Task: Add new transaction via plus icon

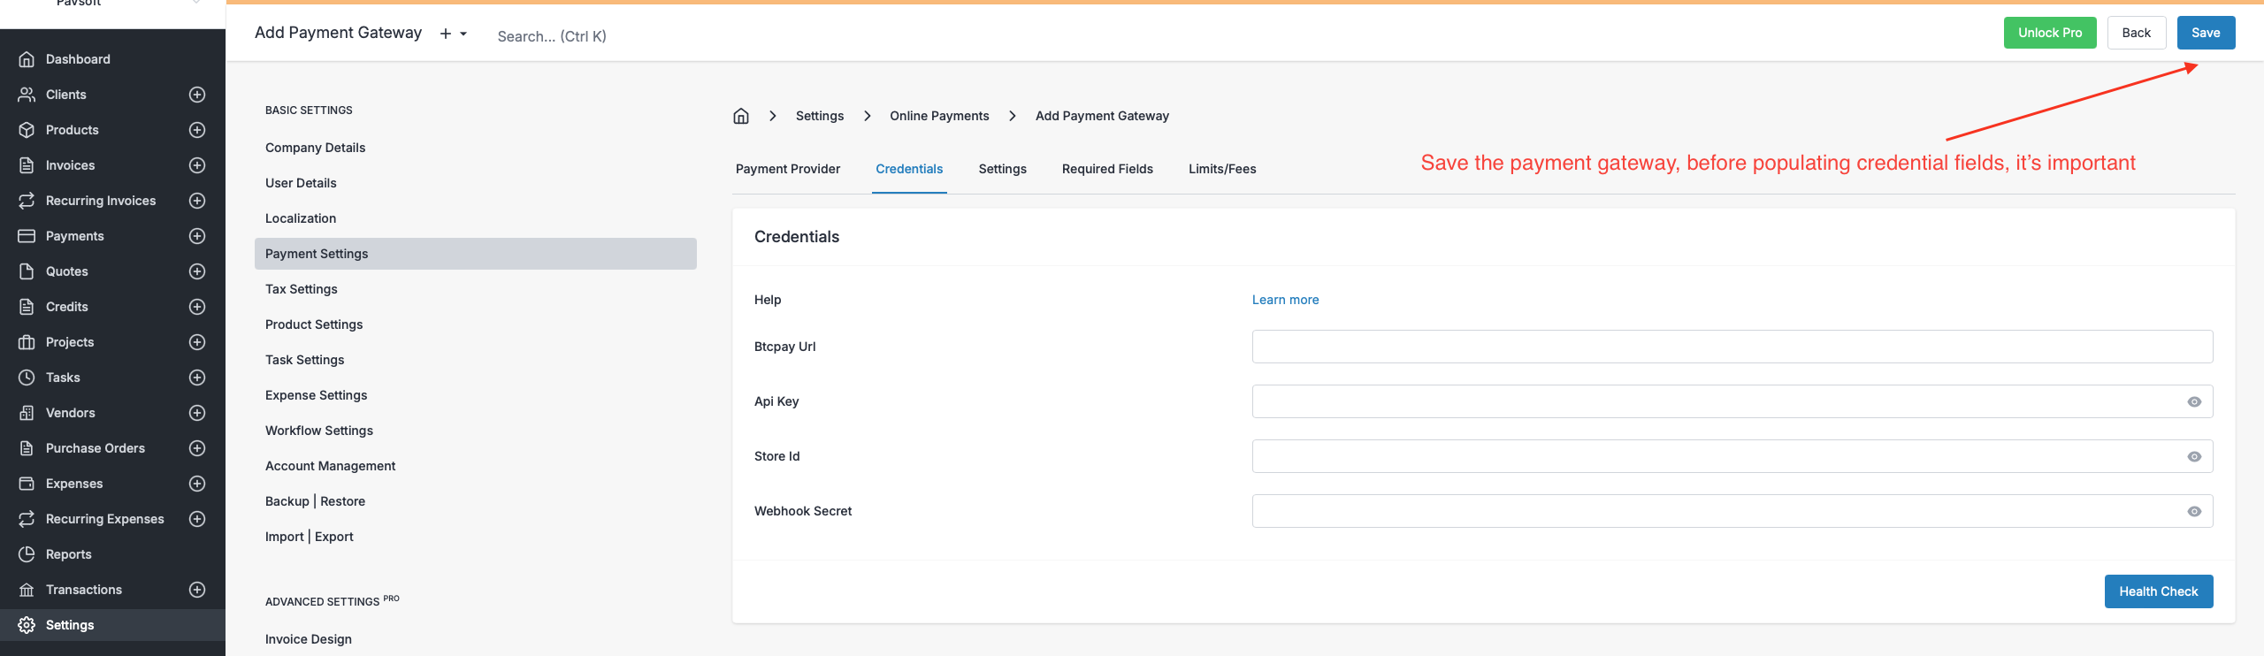Action: [x=197, y=590]
